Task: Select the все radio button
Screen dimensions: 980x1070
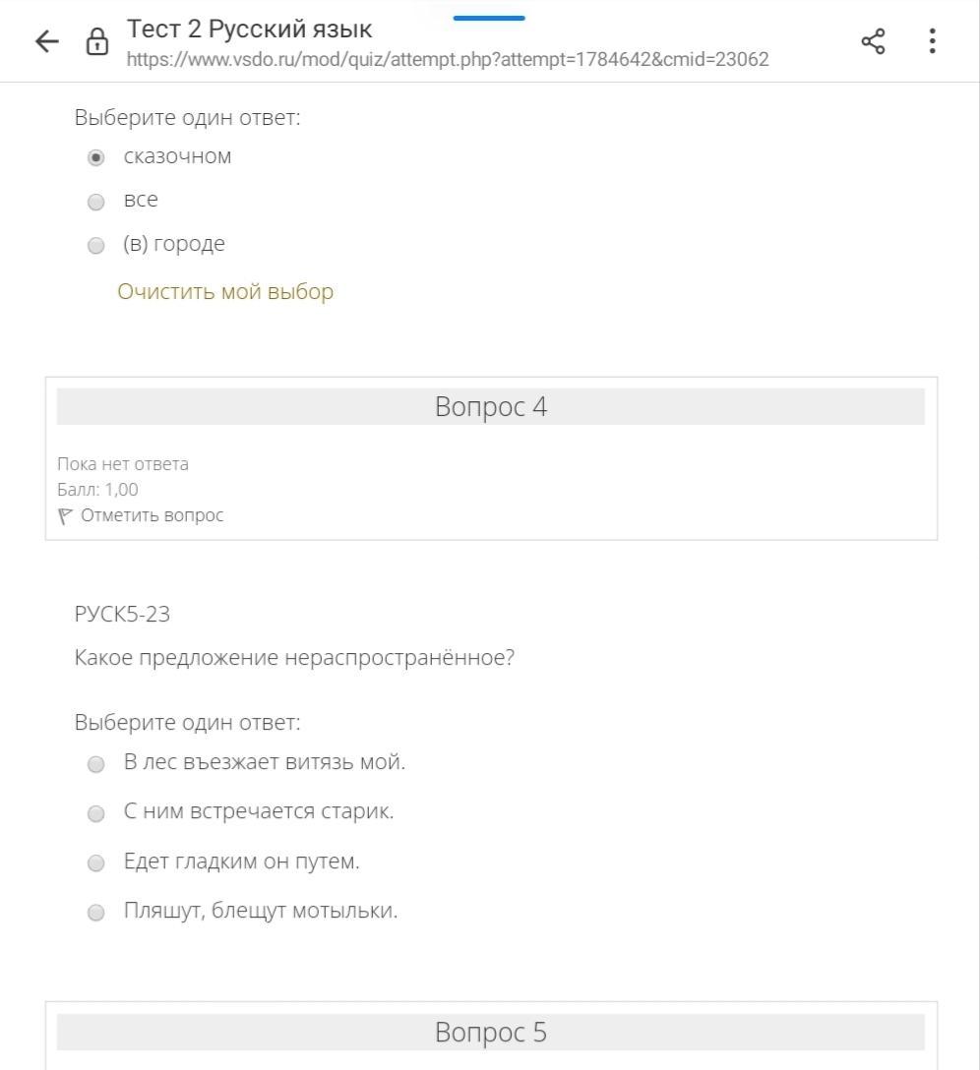Action: click(x=96, y=203)
